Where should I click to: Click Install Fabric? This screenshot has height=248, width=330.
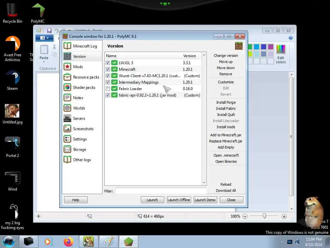coord(226,108)
